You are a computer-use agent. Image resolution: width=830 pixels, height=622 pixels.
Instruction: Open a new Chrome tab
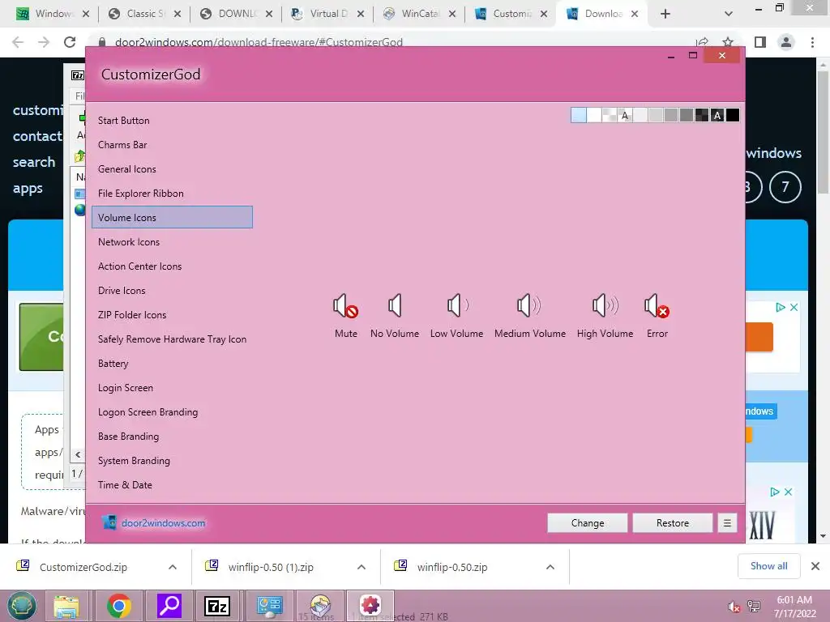tap(665, 15)
